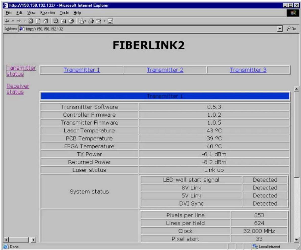301x250 pixels.
Task: Open the File menu
Action: coord(9,13)
